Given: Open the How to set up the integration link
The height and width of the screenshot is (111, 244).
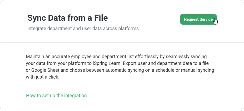Looking at the screenshot, I should point(56,96).
